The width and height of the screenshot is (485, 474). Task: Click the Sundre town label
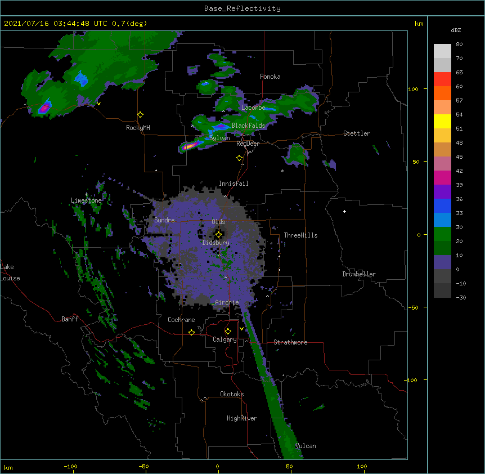click(x=164, y=220)
